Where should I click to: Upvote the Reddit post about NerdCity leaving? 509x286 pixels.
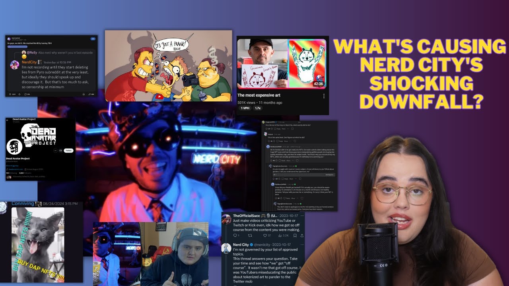click(x=10, y=94)
